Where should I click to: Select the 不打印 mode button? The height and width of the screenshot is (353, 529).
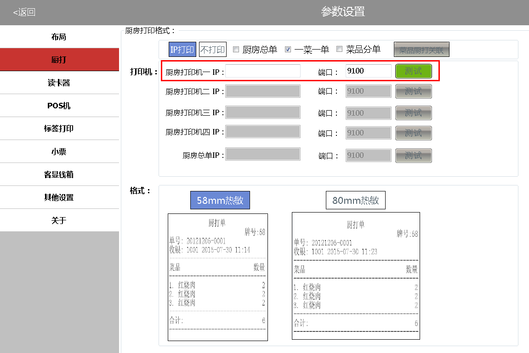click(x=212, y=50)
